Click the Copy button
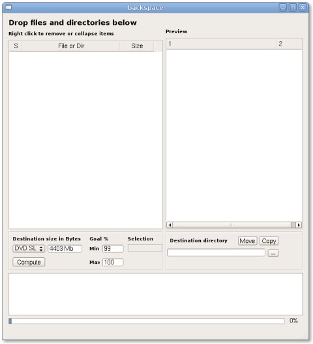Screen dimensions: 313x344 tap(269, 240)
